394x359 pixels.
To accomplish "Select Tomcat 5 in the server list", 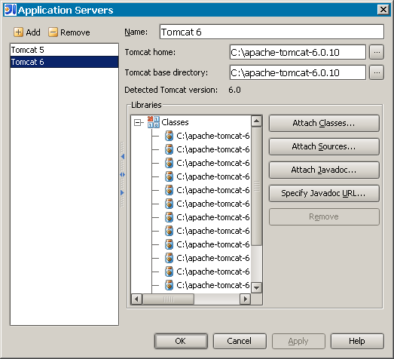I will point(64,50).
